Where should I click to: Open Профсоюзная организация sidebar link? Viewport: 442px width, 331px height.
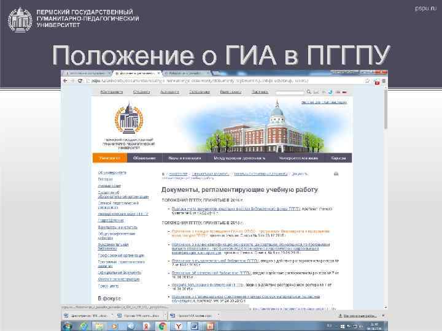tap(121, 255)
